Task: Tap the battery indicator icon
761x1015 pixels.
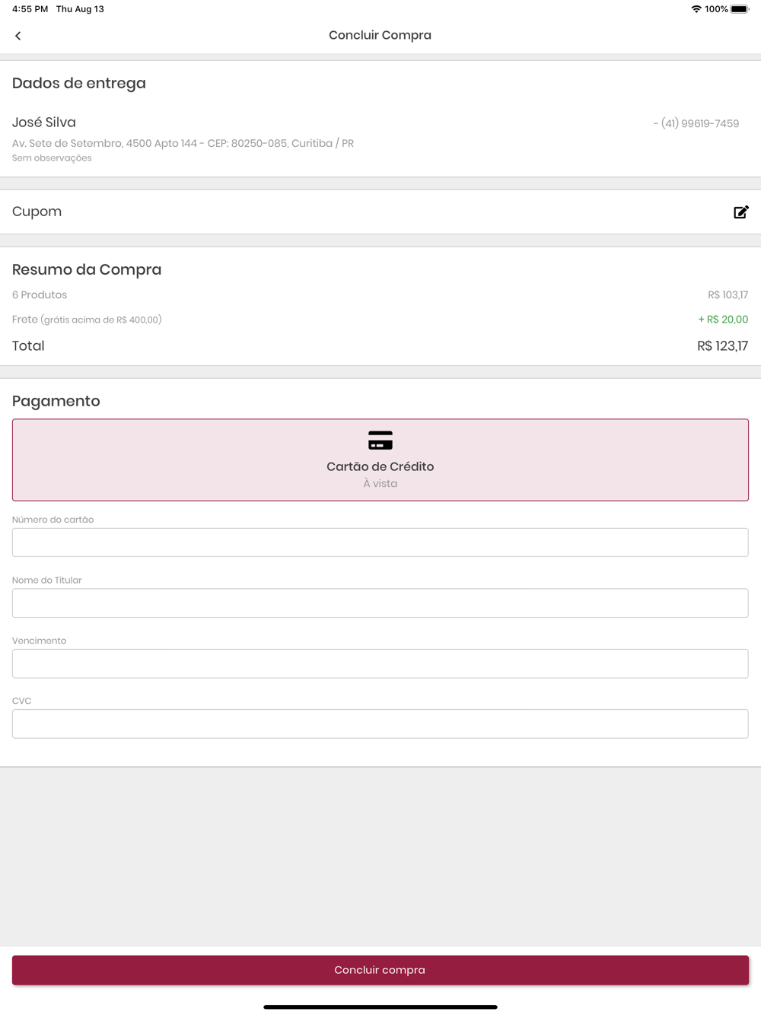Action: tap(740, 9)
